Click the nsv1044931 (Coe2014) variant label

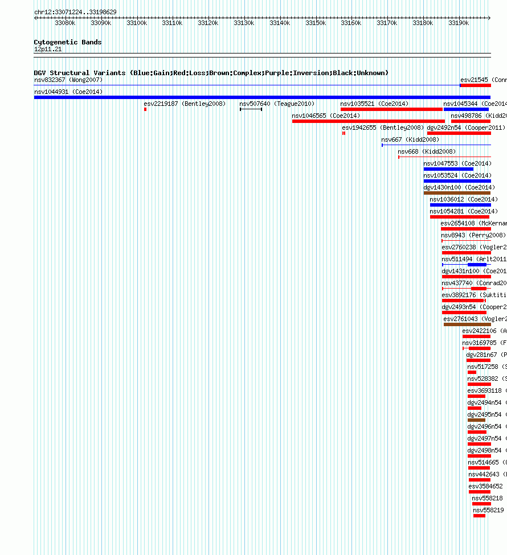(68, 92)
